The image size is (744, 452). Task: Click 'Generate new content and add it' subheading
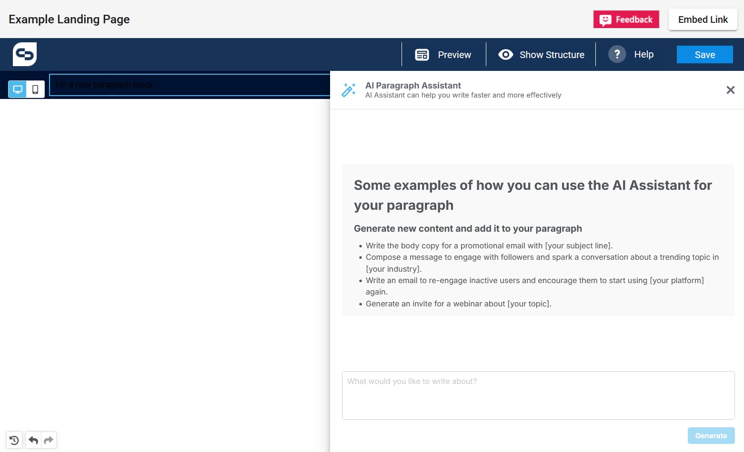[468, 228]
